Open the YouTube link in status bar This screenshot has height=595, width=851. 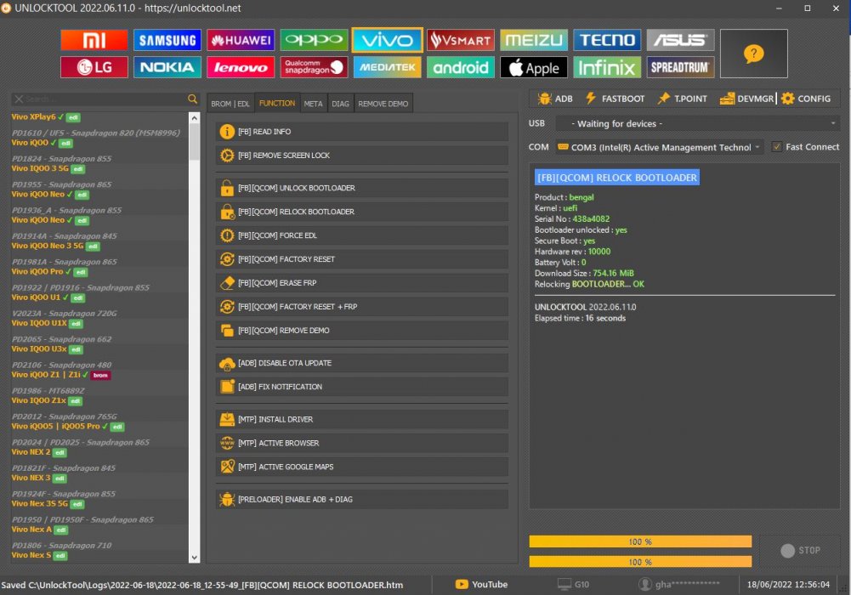click(482, 584)
